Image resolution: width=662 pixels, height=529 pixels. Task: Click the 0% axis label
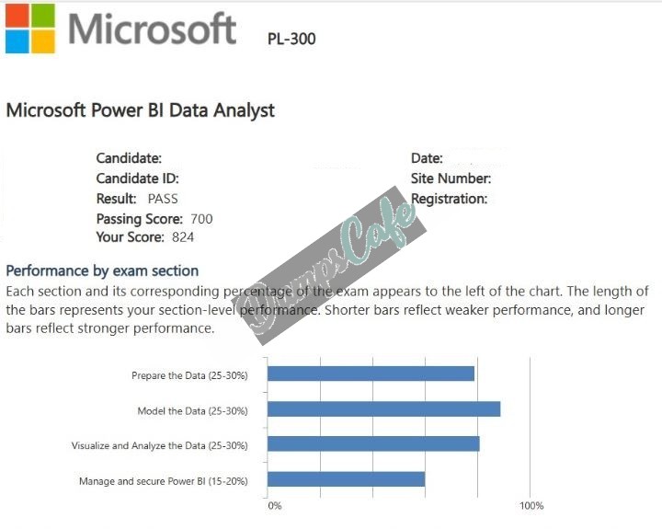[275, 506]
